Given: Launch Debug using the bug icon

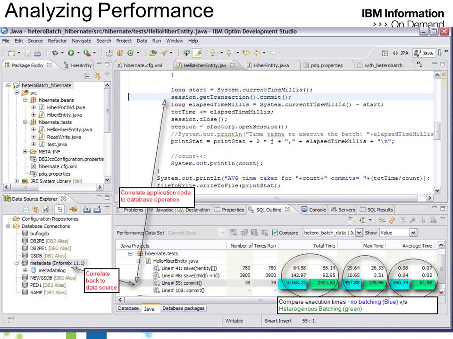Looking at the screenshot, I should 55,53.
